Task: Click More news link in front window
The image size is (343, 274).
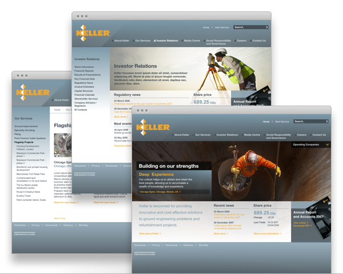Action: click(x=221, y=233)
